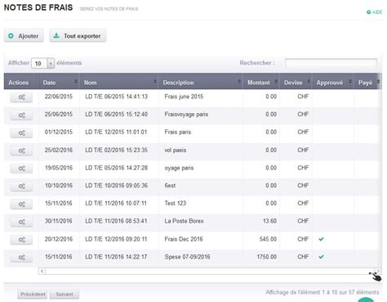The height and width of the screenshot is (302, 387).
Task: Open actions for La Poste Borex row
Action: coord(21,222)
